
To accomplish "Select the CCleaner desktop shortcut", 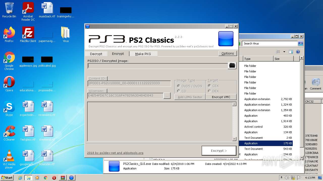I will [9, 133].
